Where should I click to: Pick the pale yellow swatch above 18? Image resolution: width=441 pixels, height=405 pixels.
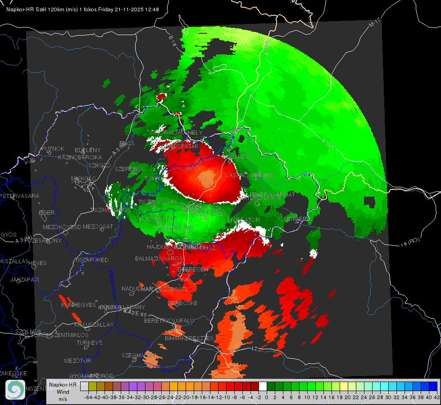[344, 386]
